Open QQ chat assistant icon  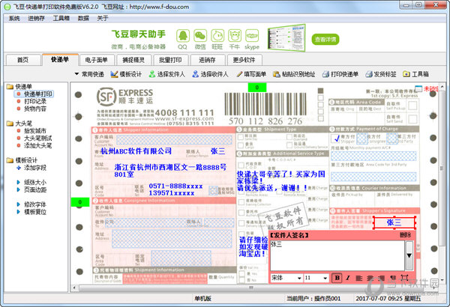tap(183, 36)
